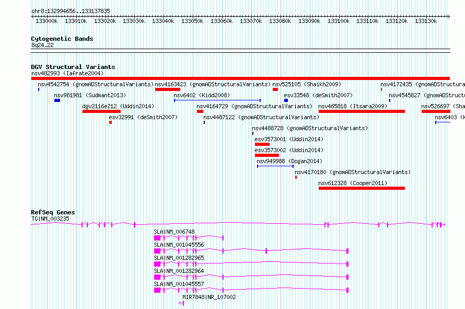Select the Cytogenetic Bands track title
The width and height of the screenshot is (465, 309).
click(x=62, y=39)
